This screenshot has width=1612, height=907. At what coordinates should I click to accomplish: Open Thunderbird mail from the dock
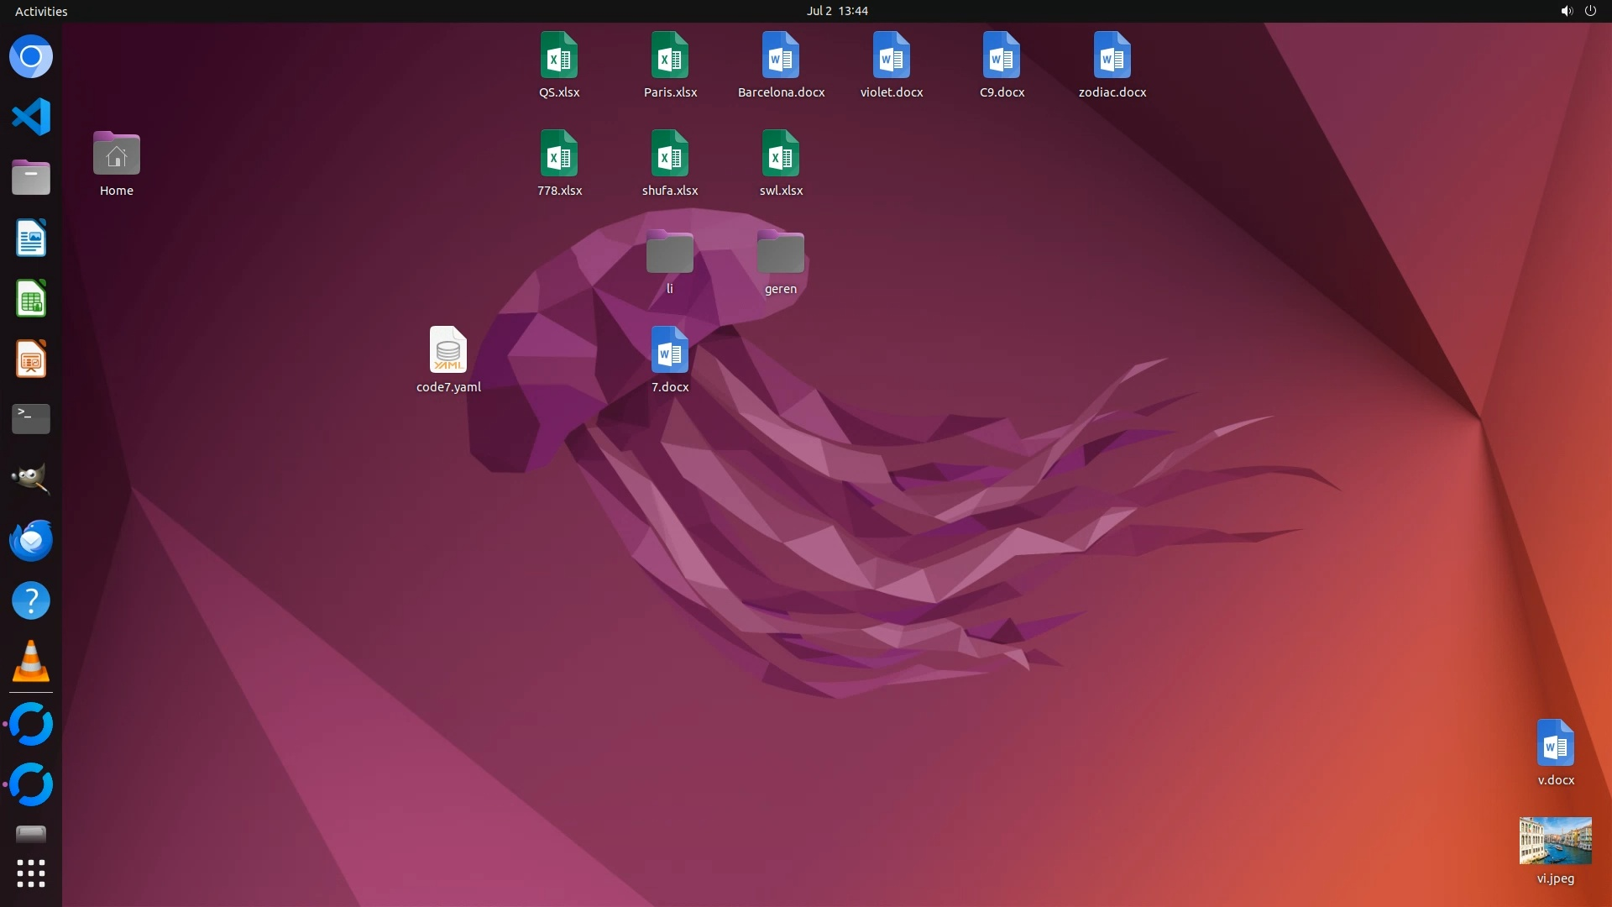pos(31,540)
